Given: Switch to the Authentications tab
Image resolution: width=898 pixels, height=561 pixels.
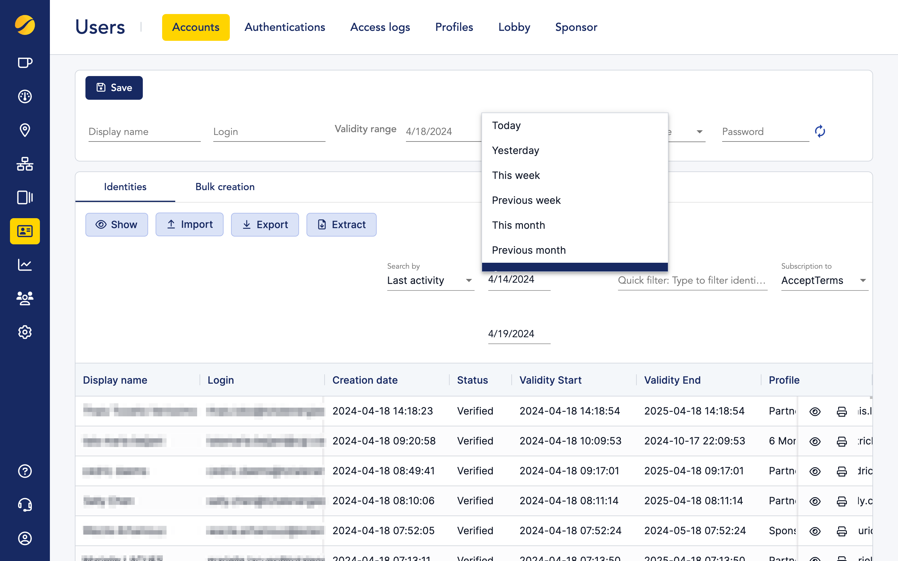Looking at the screenshot, I should tap(285, 27).
